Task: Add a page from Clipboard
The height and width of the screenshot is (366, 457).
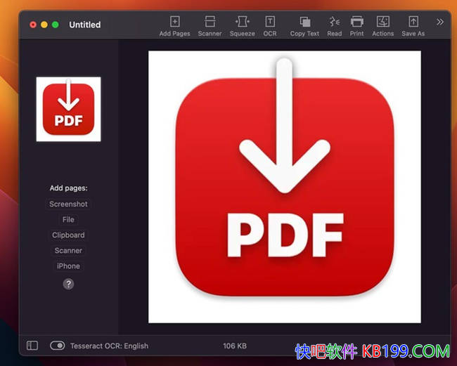Action: (x=68, y=235)
